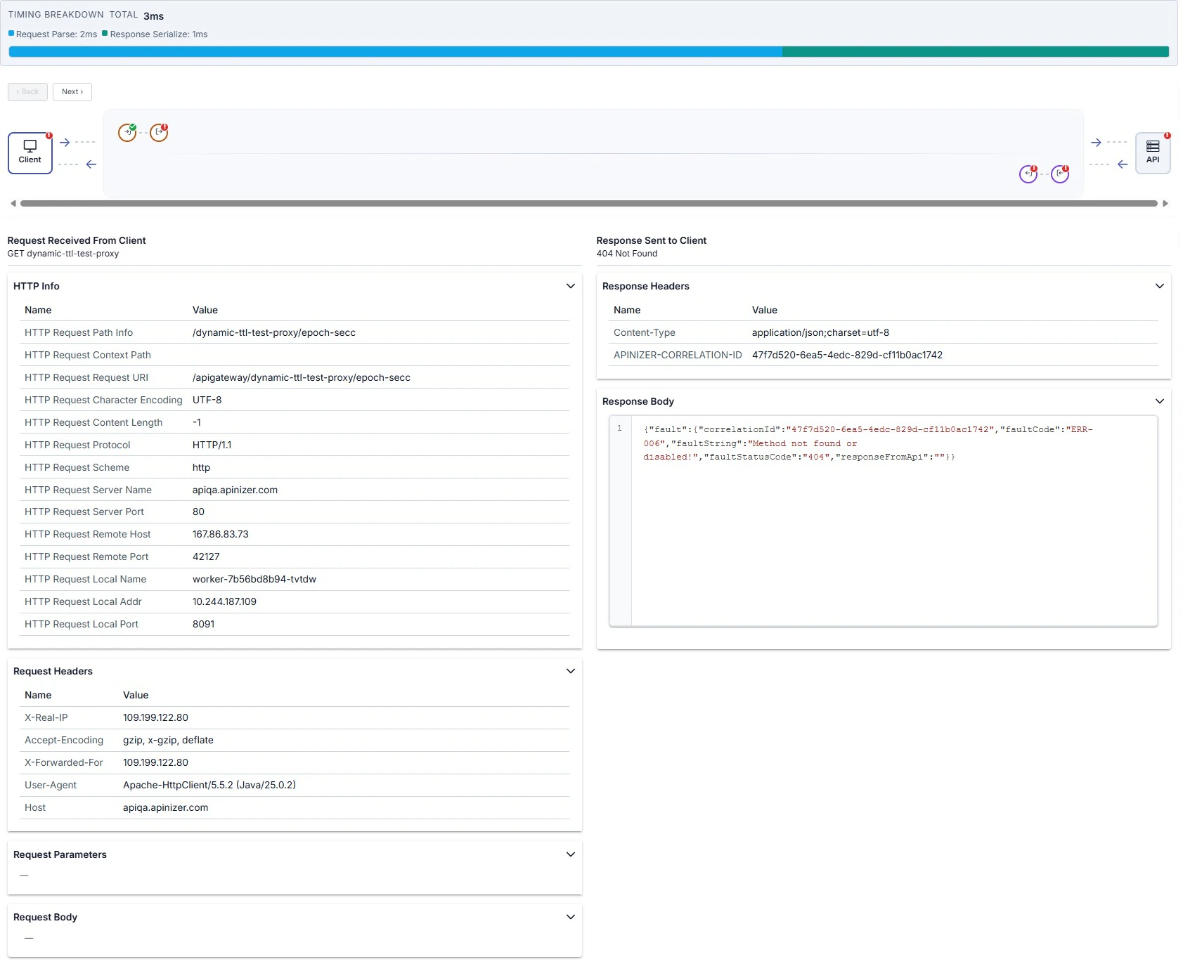Click the Back button
Image resolution: width=1183 pixels, height=964 pixels.
27,91
